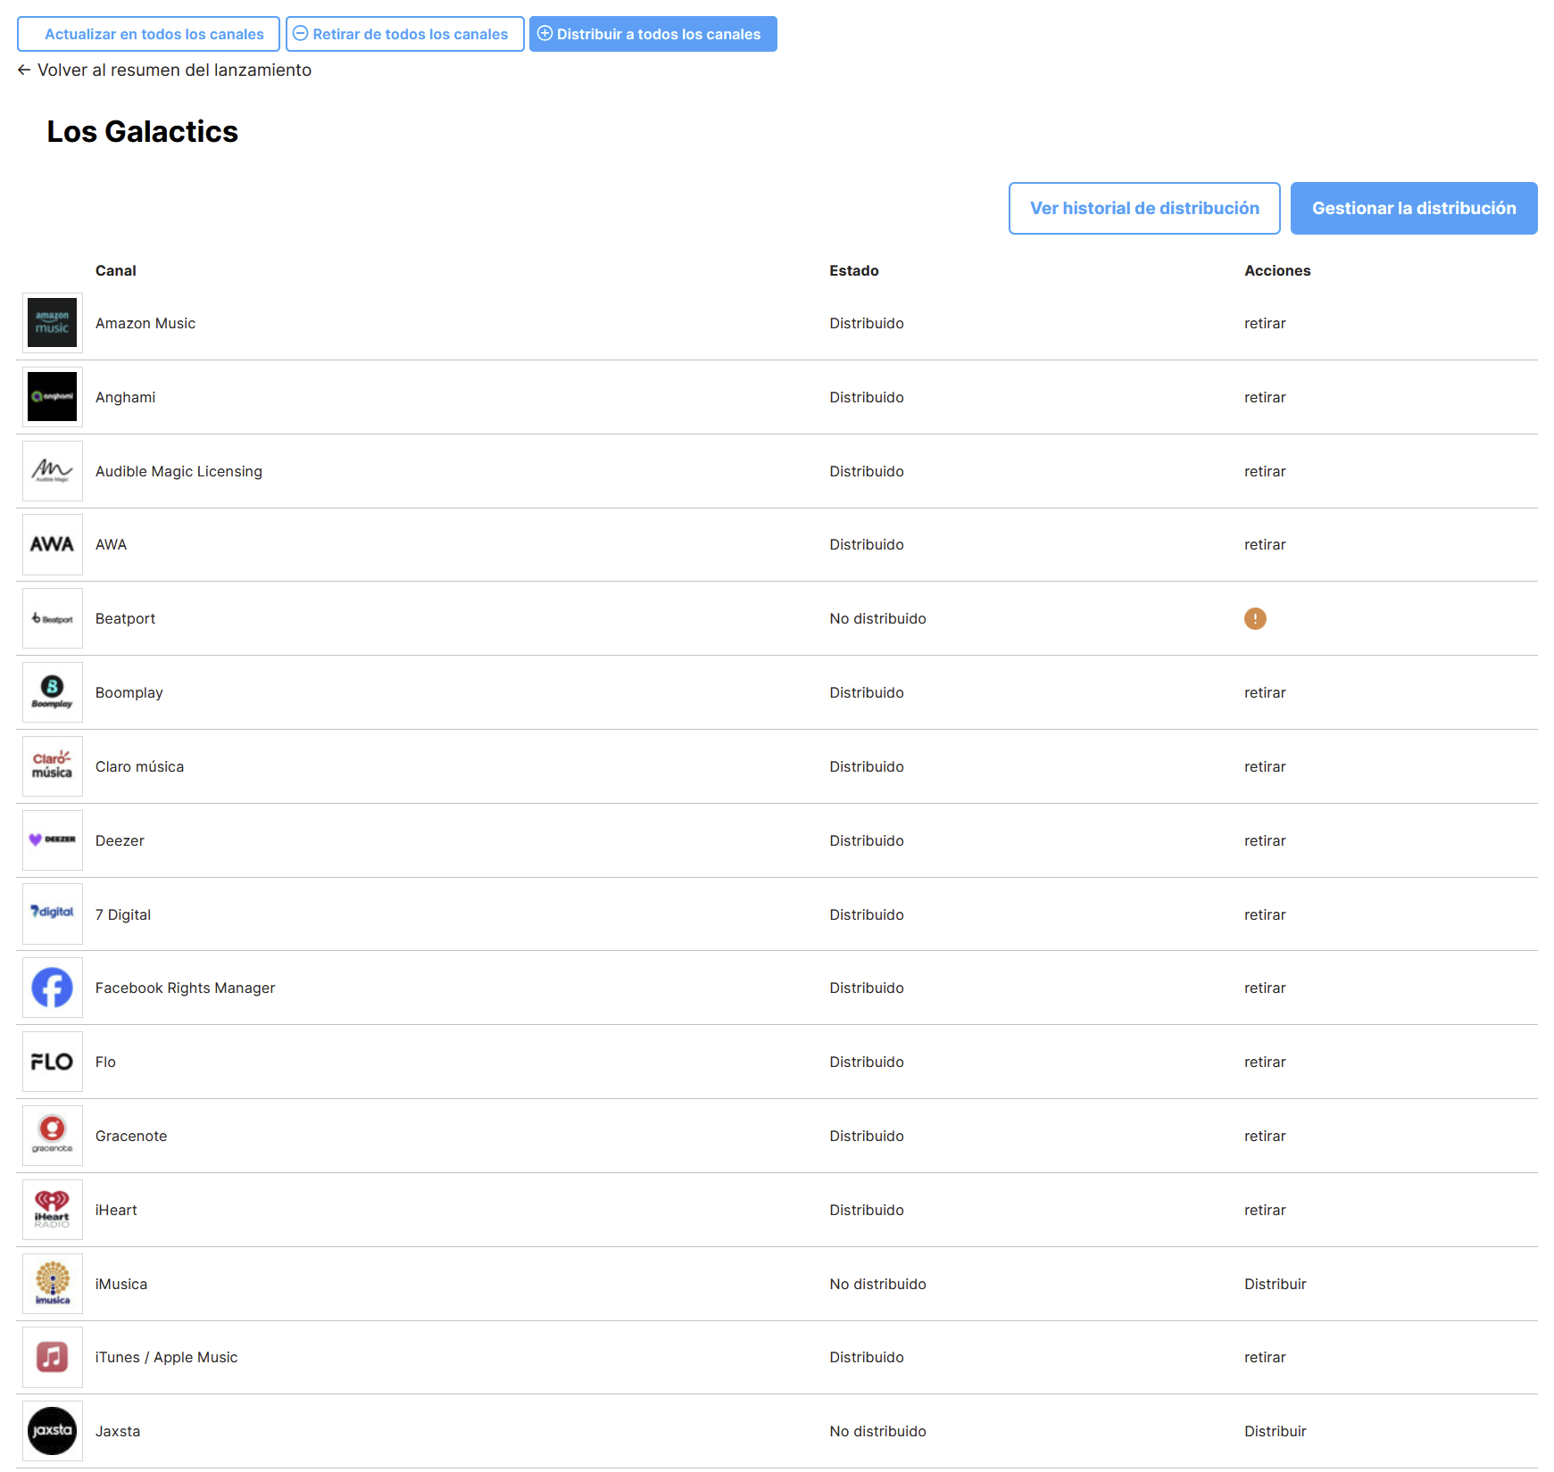Click retirar for Flo
Screen dimensions: 1554x1472
tap(1265, 1062)
